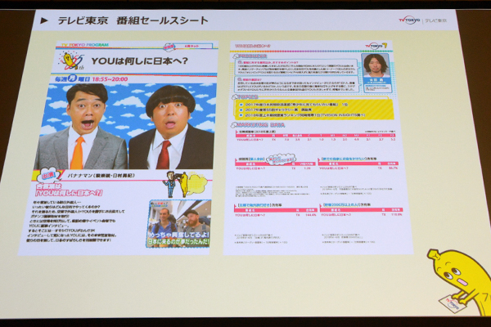The width and height of the screenshot is (491, 327).
Task: Click the topic line about 青少年に見てもらいたい番組
Action: click(x=296, y=104)
